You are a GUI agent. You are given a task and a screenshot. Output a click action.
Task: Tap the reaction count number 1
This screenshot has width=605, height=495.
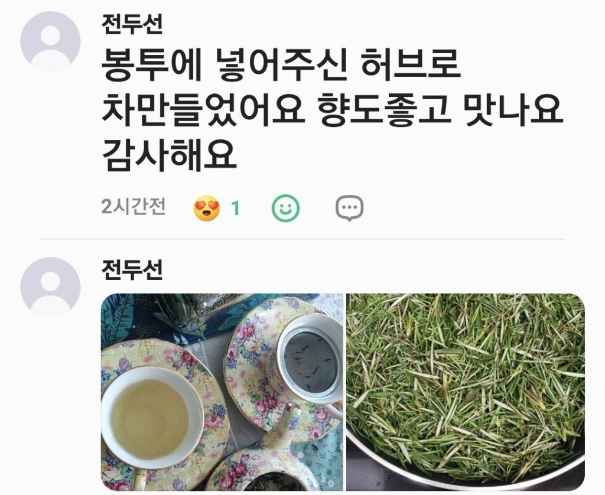point(235,209)
